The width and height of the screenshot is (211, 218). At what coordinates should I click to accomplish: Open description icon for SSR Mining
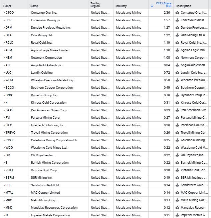177,178
